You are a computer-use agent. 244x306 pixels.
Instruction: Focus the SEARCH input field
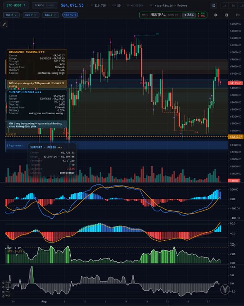45,5
